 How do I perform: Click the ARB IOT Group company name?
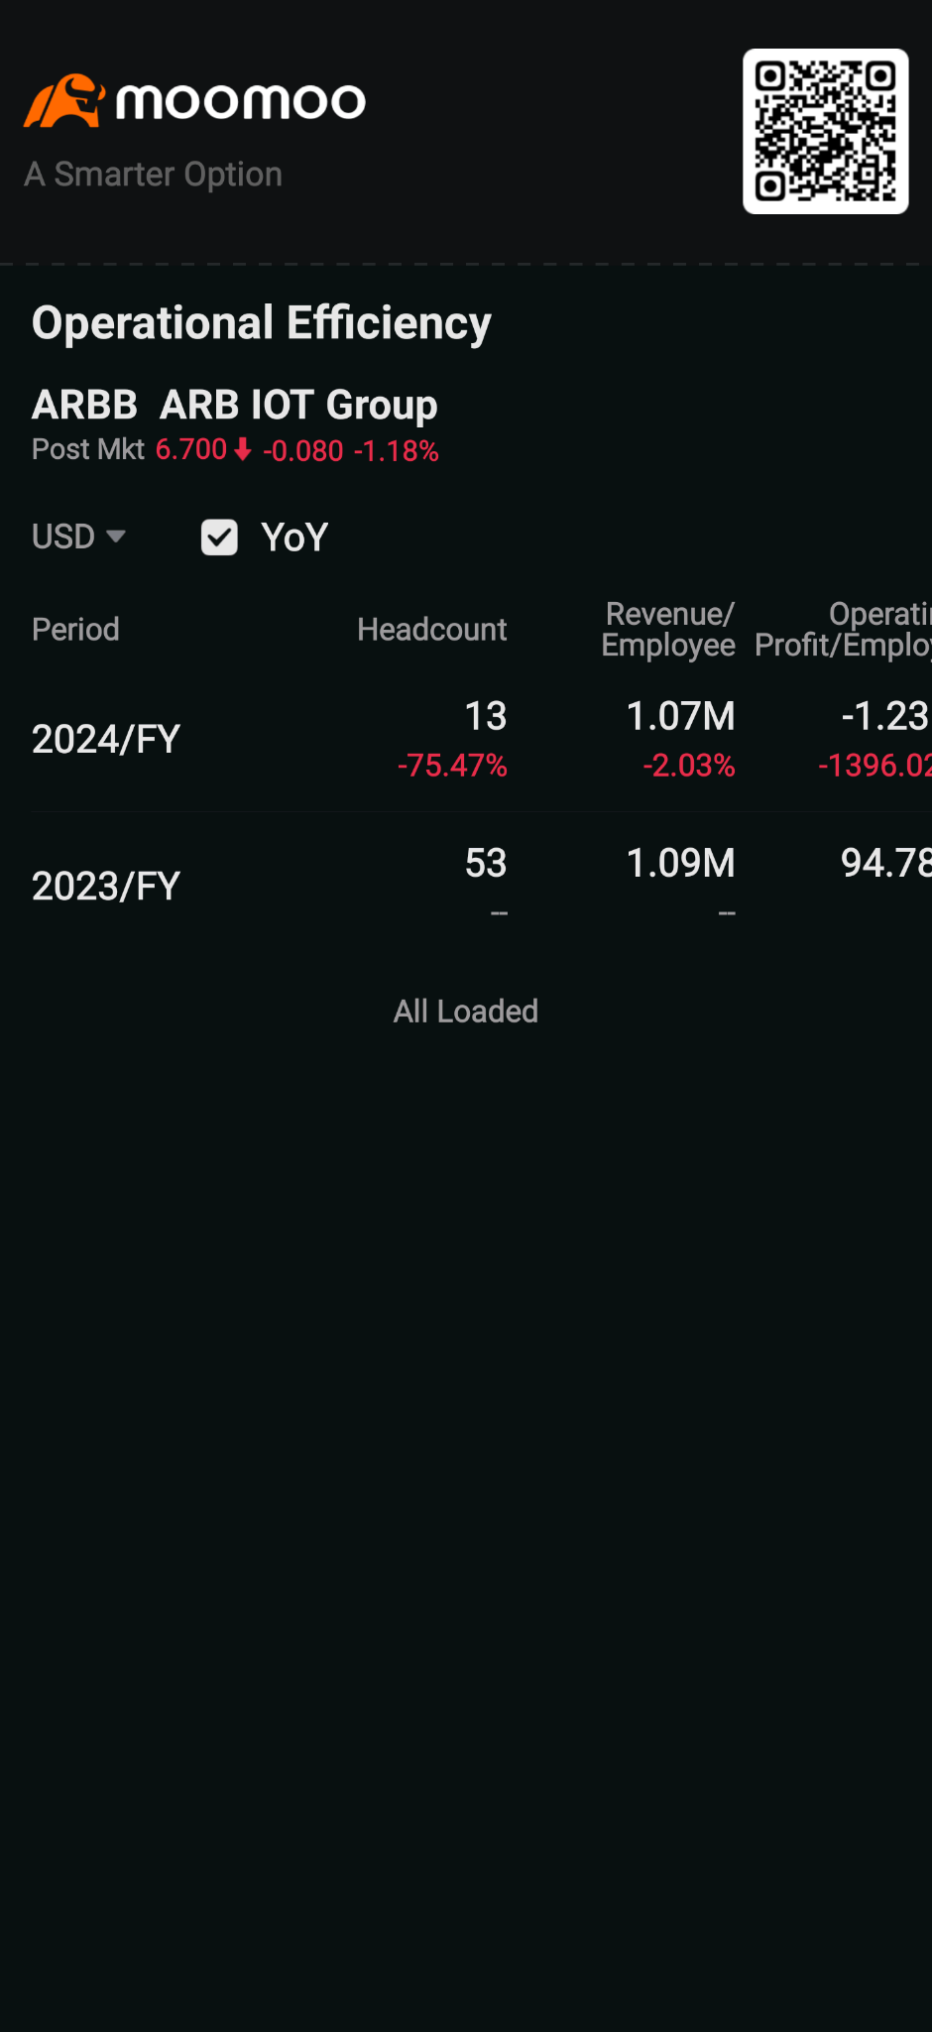298,405
